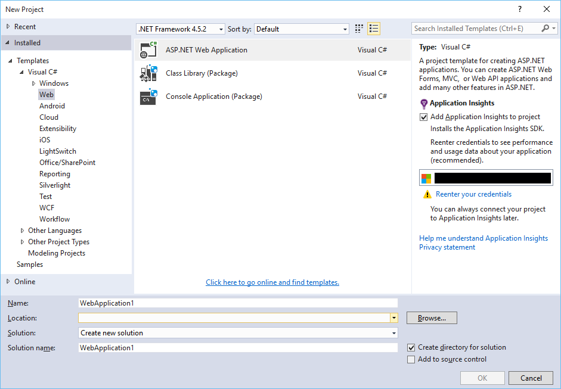Toggle Add Application Insights to project
Viewport: 561px width, 389px height.
424,117
